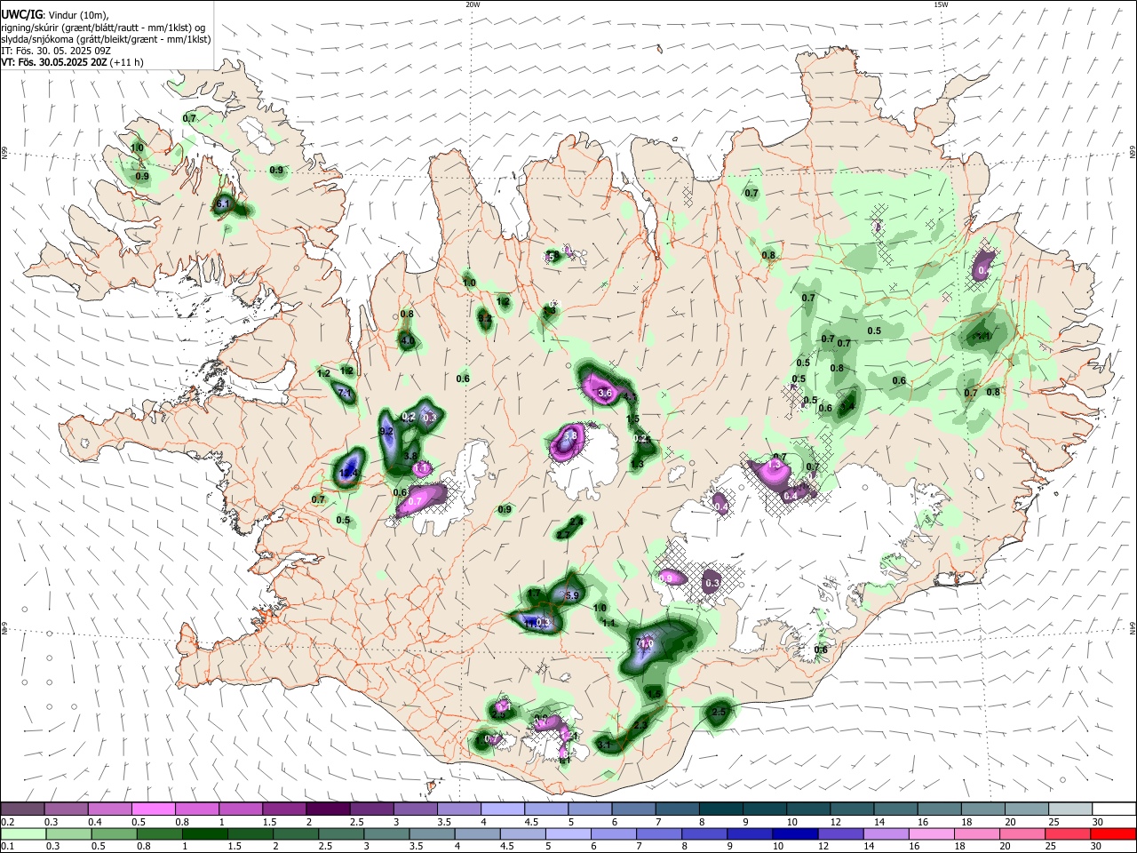Click the '2.4' precipitation value

click(x=576, y=521)
